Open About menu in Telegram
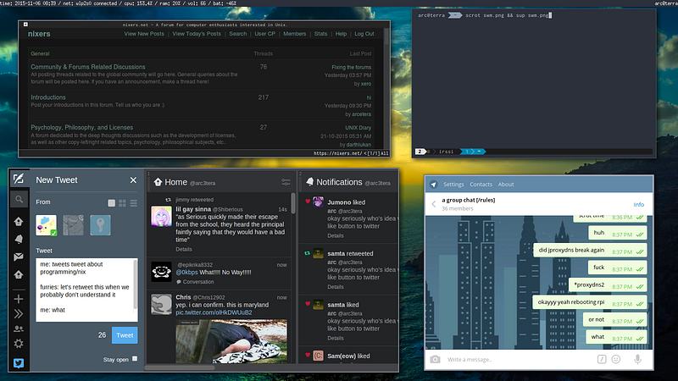Screen dimensions: 678x381 point(506,185)
